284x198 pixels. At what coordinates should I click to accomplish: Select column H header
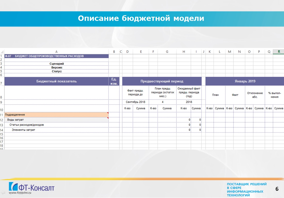(x=184, y=52)
